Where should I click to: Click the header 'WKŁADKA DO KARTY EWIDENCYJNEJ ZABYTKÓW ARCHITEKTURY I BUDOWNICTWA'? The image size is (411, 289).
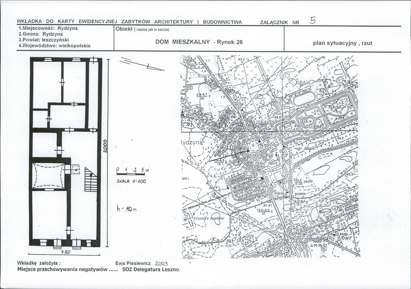129,22
